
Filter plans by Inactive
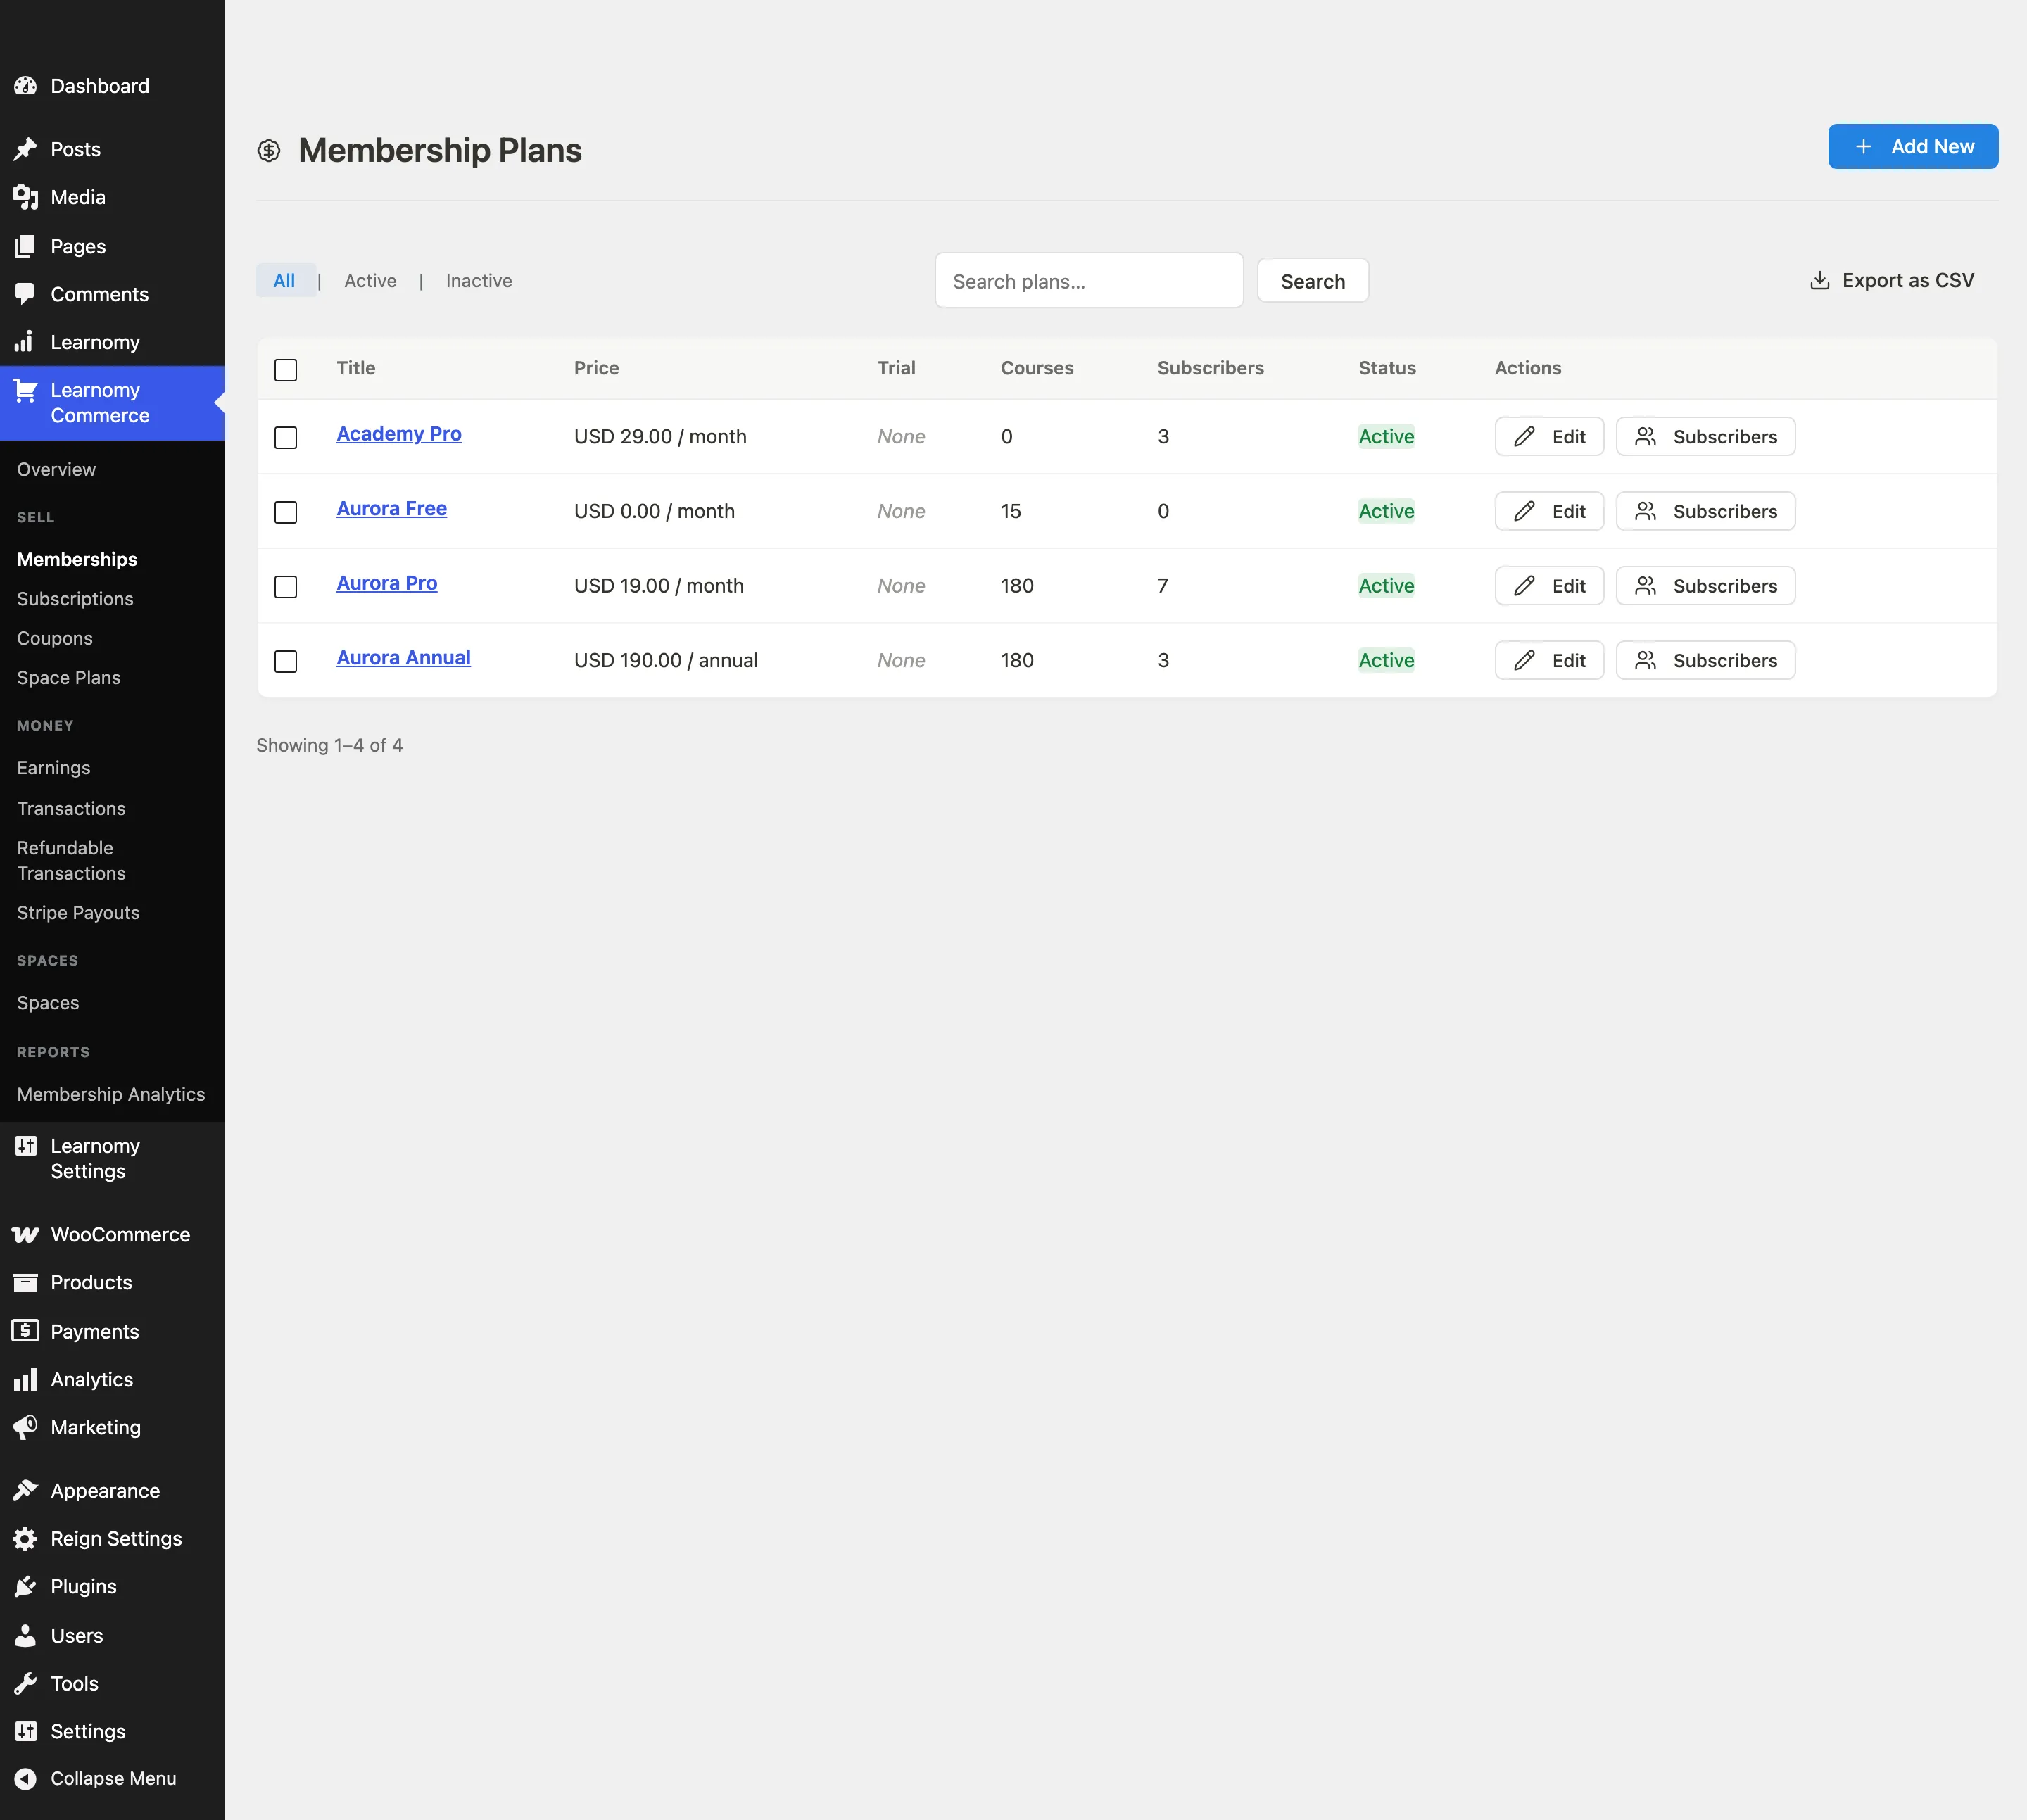point(479,281)
